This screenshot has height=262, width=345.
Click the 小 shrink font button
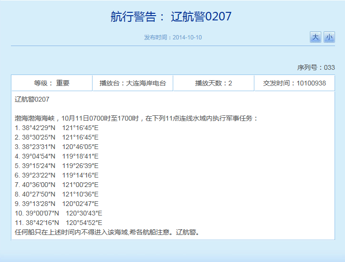click(x=329, y=37)
